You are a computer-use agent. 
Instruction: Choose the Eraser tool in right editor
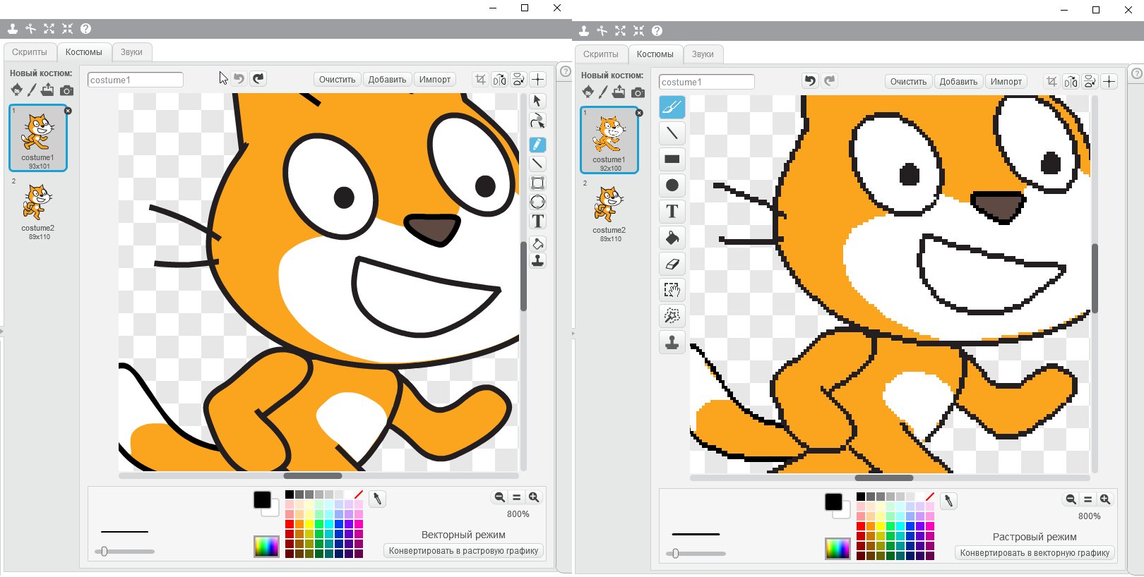coord(672,264)
